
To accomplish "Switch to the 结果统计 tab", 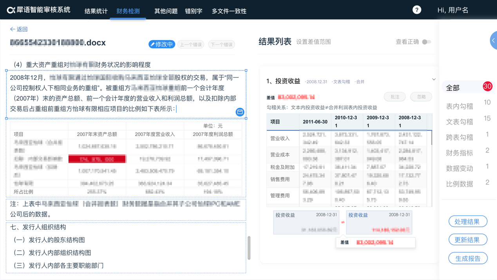I will (96, 11).
